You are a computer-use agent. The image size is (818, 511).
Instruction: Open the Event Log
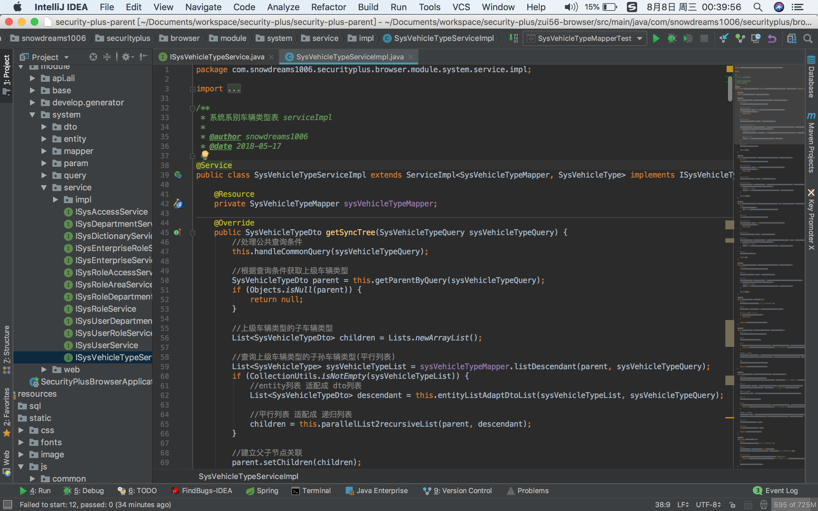(x=776, y=491)
